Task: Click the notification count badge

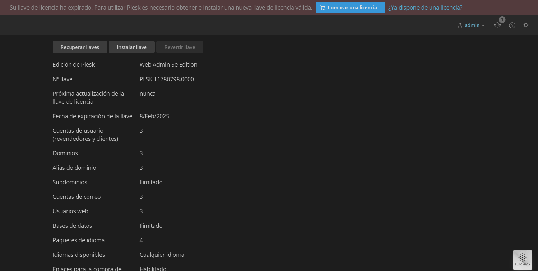Action: [502, 20]
